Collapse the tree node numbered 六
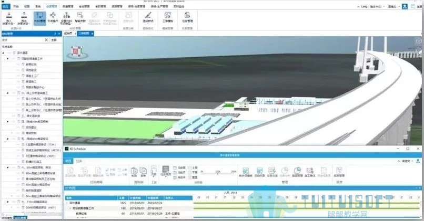This screenshot has height=221, width=424. (x=7, y=167)
